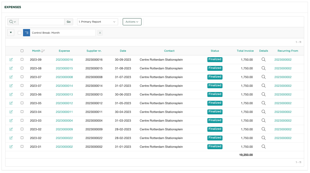
Task: Edit expense row 2023000008 with pencil icon
Action: [11, 77]
